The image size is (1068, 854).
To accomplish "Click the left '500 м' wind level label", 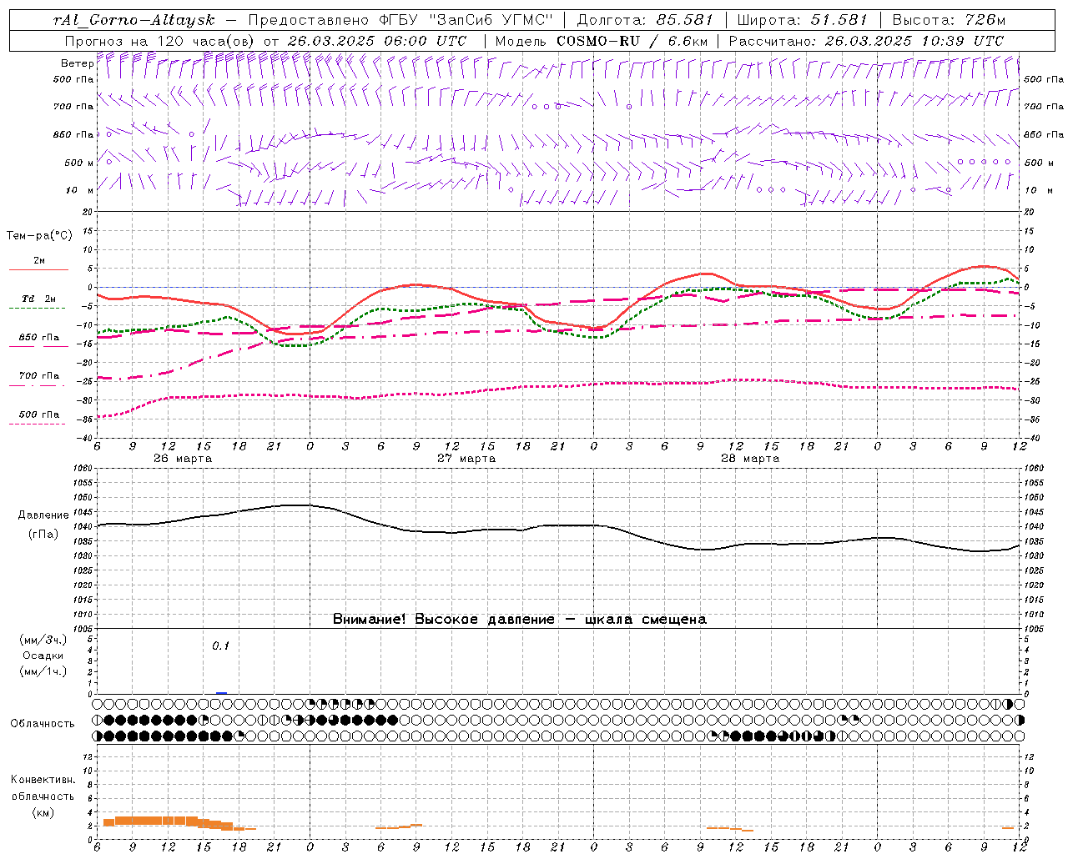I will click(80, 163).
